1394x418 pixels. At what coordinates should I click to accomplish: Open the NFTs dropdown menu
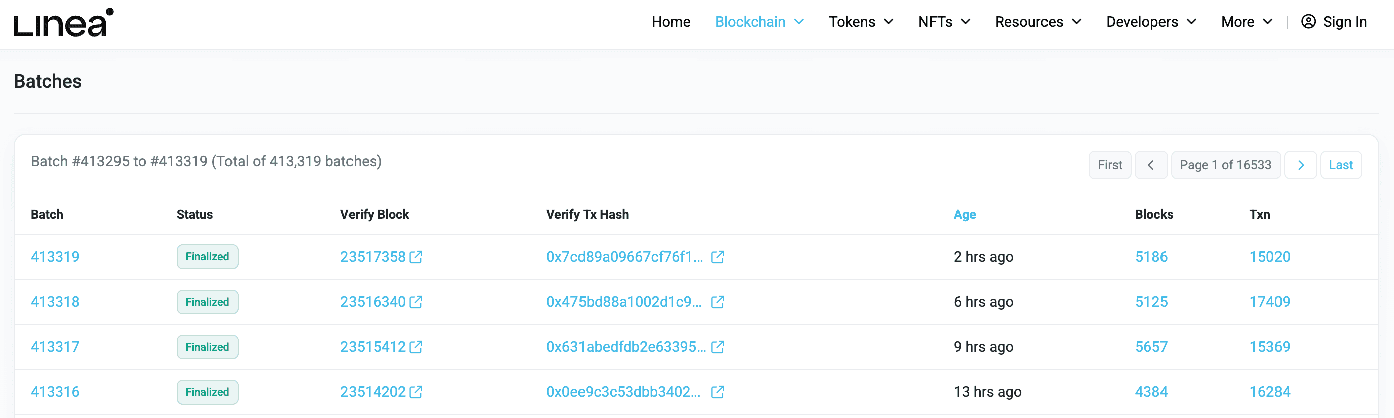coord(944,22)
